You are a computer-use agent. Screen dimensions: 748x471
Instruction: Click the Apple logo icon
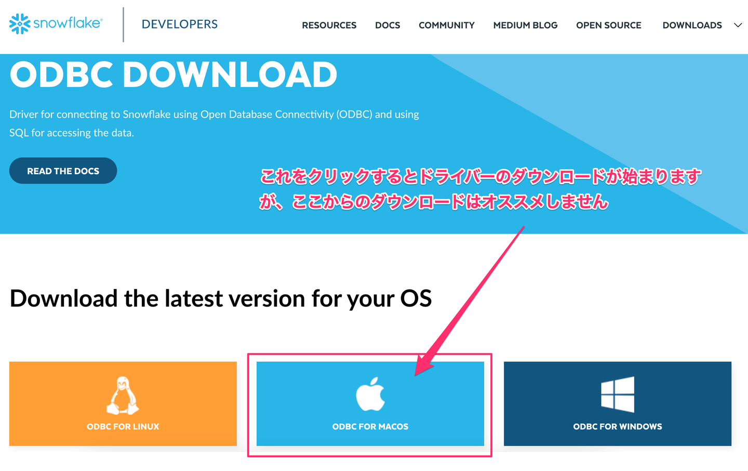pyautogui.click(x=370, y=394)
